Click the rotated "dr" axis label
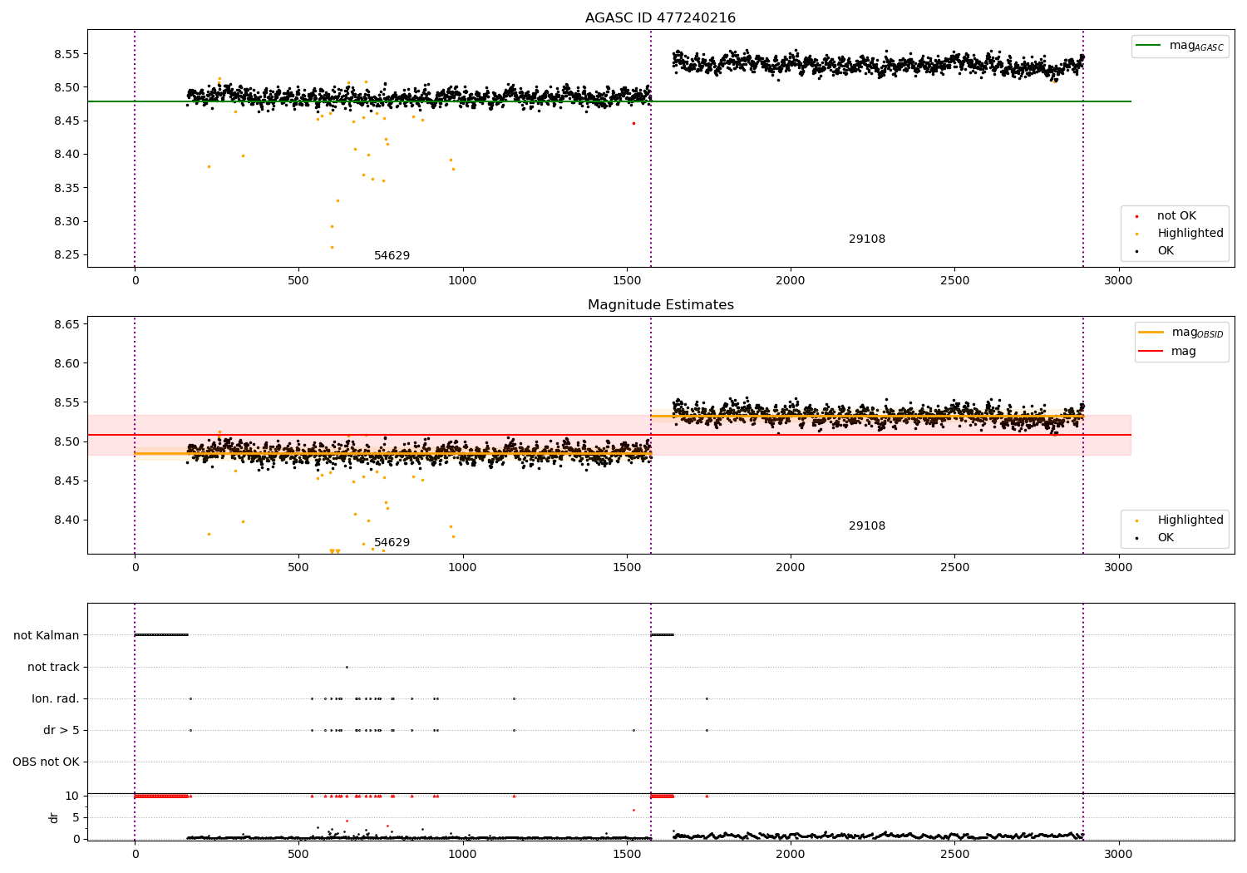 54,818
